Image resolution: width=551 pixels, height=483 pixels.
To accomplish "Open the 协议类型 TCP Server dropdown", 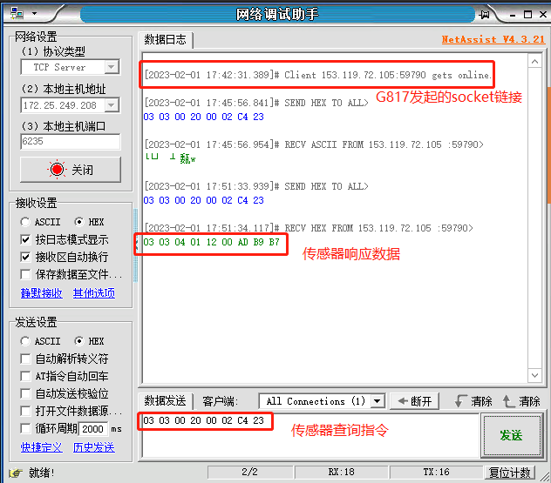I will pos(112,67).
